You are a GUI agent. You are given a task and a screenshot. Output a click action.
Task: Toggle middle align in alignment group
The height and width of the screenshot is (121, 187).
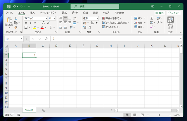(x=65, y=18)
